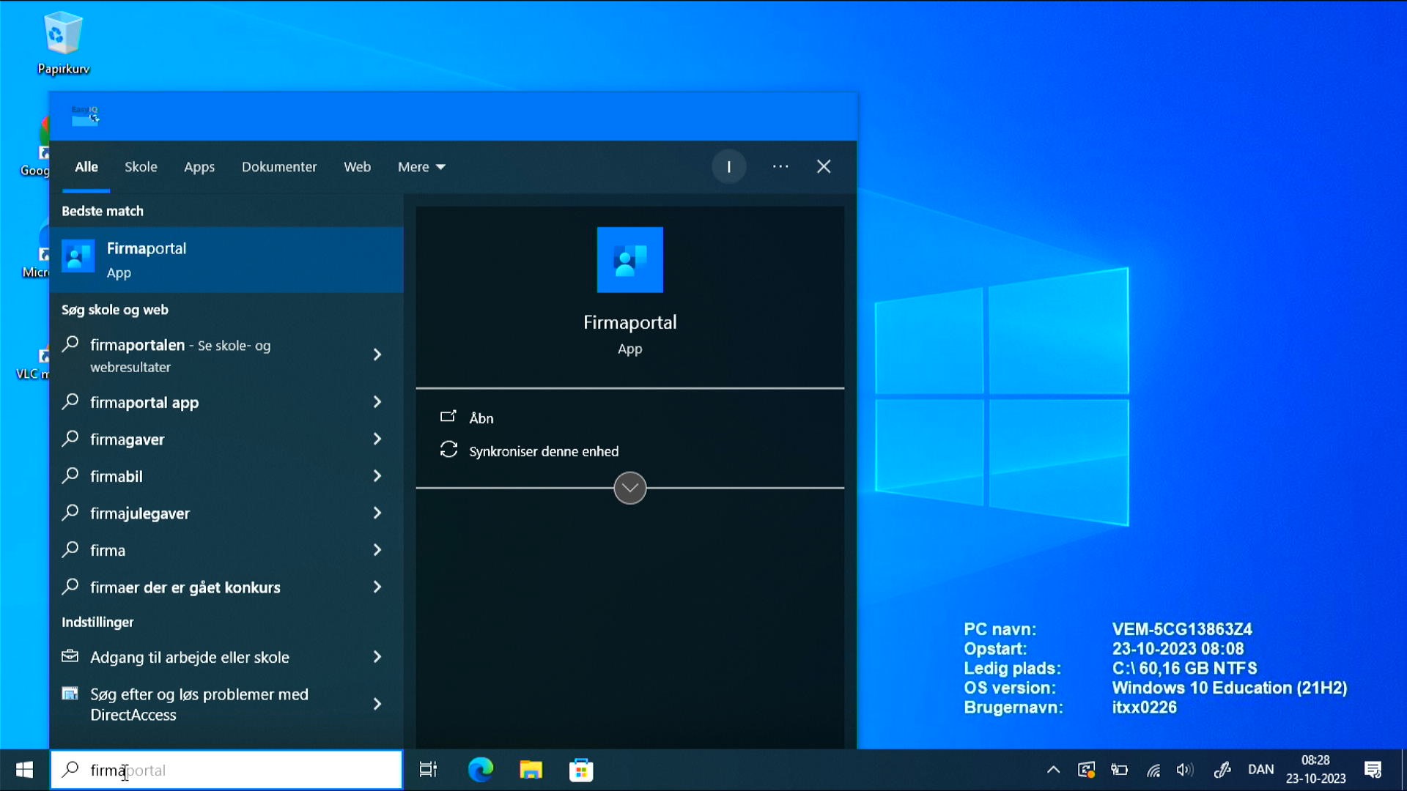This screenshot has height=791, width=1407.
Task: Switch to the Apps tab
Action: pos(199,167)
